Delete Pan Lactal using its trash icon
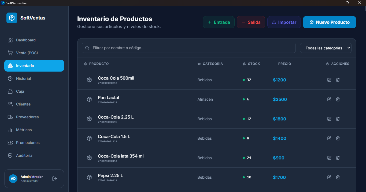The height and width of the screenshot is (192, 366). tap(338, 99)
